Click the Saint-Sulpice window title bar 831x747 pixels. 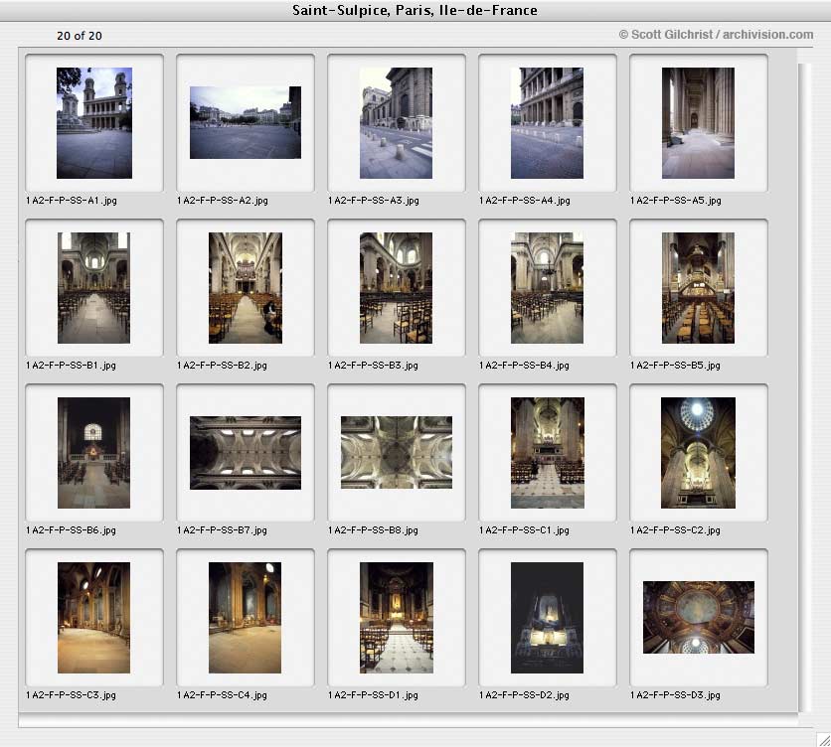coord(415,11)
